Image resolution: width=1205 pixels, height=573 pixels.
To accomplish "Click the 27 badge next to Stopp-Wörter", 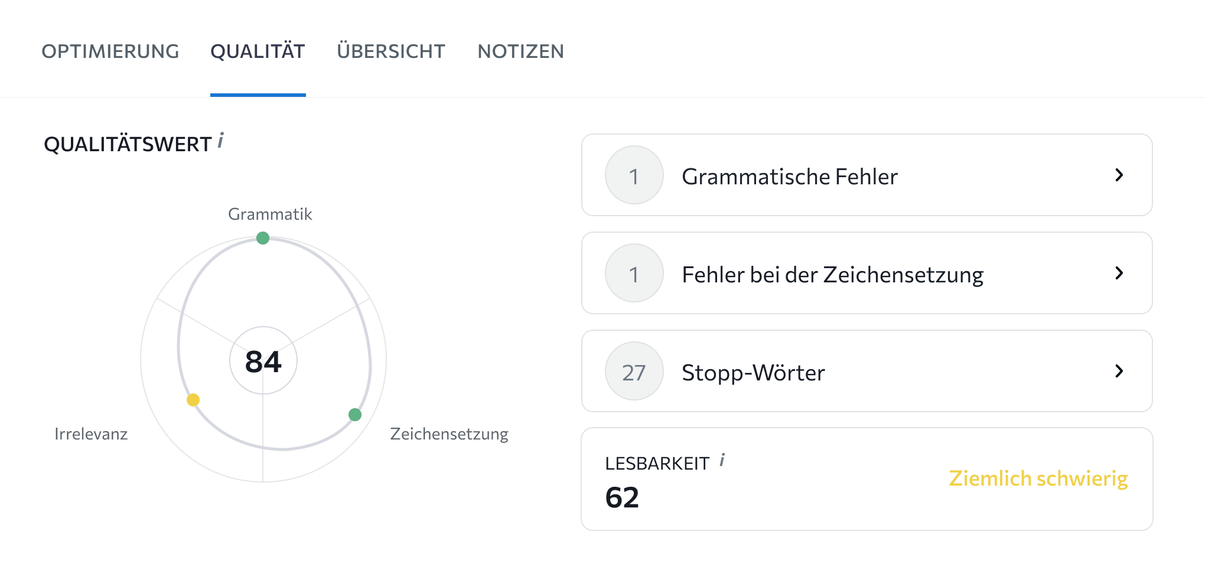I will (633, 372).
